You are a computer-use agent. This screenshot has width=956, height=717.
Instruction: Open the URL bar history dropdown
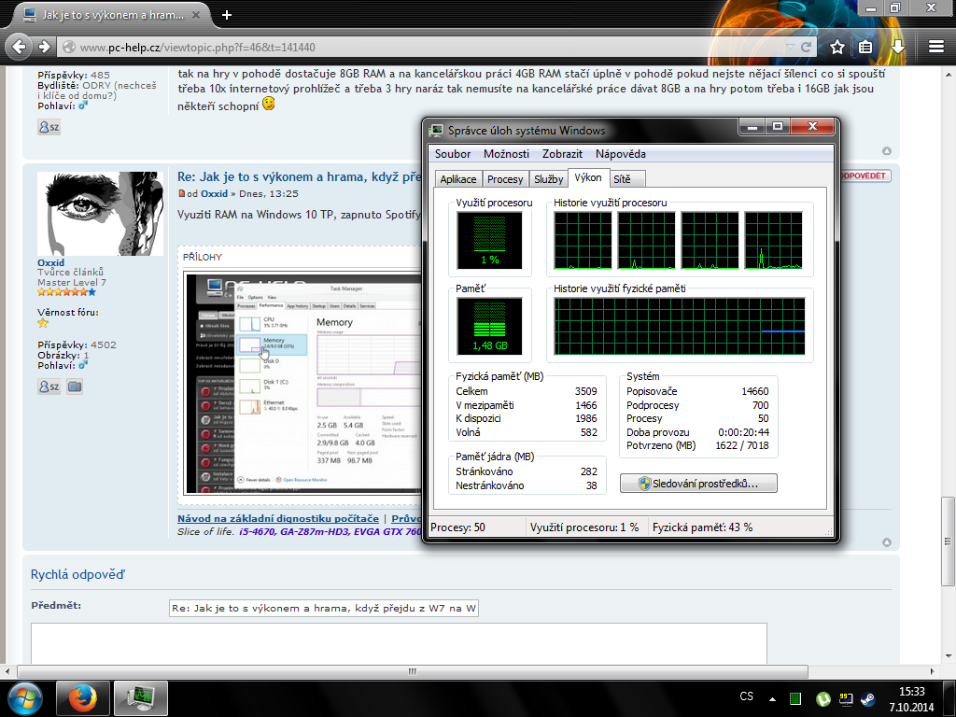[789, 47]
